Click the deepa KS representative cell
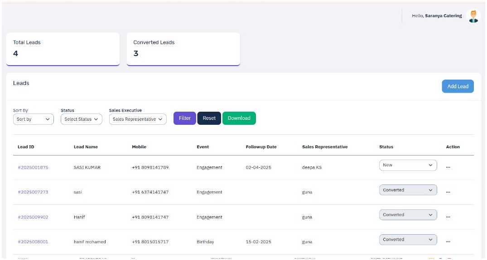 click(312, 168)
